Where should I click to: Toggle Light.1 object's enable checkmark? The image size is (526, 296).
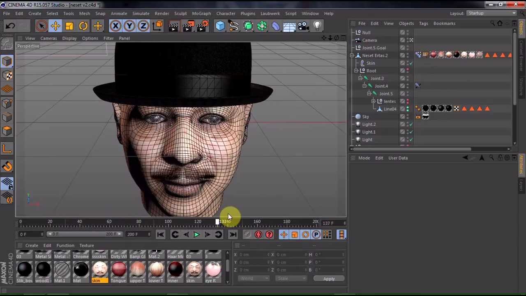click(x=411, y=132)
